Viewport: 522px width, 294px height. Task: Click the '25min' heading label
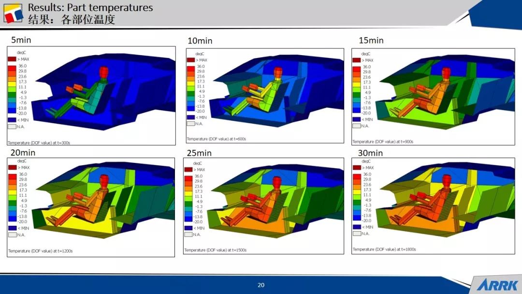click(x=200, y=153)
